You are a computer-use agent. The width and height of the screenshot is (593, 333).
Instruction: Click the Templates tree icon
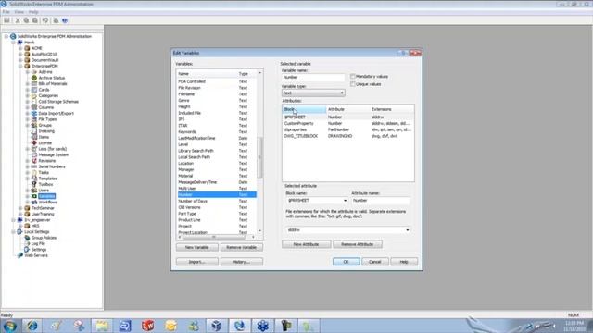(x=34, y=179)
